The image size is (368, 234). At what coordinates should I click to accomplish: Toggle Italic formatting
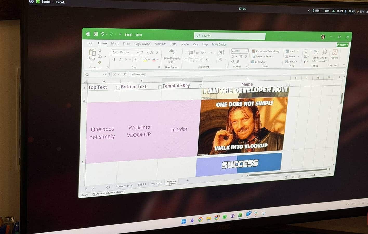120,60
